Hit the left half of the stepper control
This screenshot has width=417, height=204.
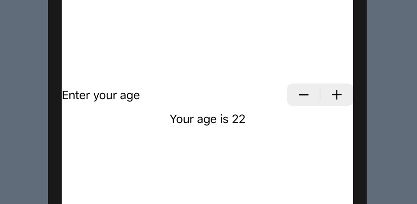tap(304, 95)
